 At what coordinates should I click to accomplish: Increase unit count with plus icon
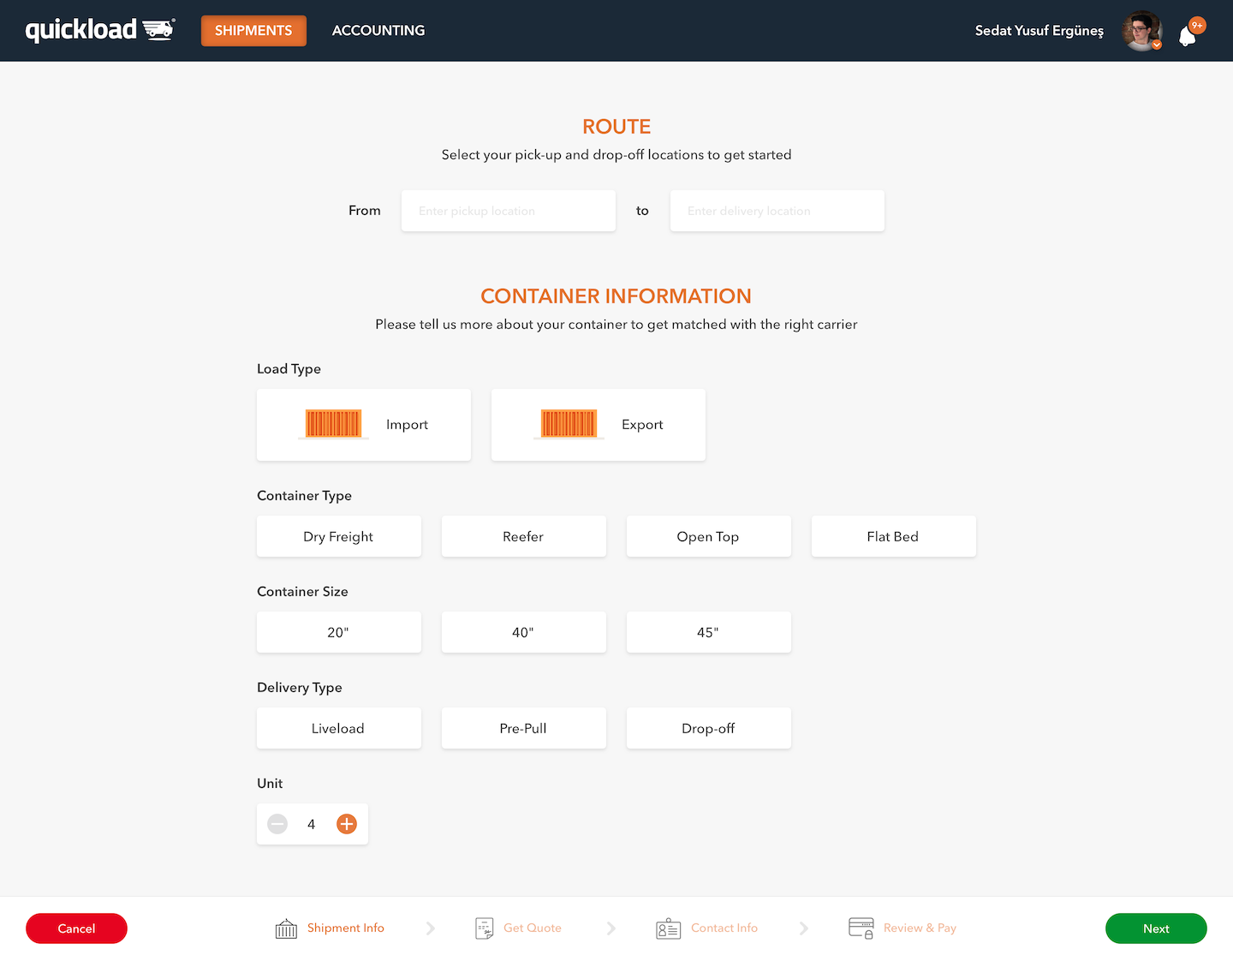click(x=347, y=824)
